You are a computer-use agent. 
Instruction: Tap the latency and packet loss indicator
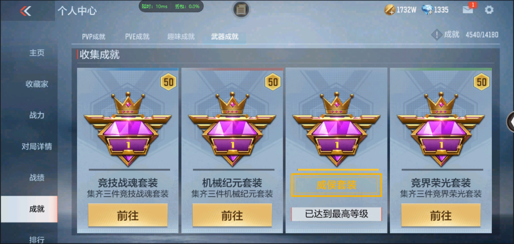click(x=171, y=6)
